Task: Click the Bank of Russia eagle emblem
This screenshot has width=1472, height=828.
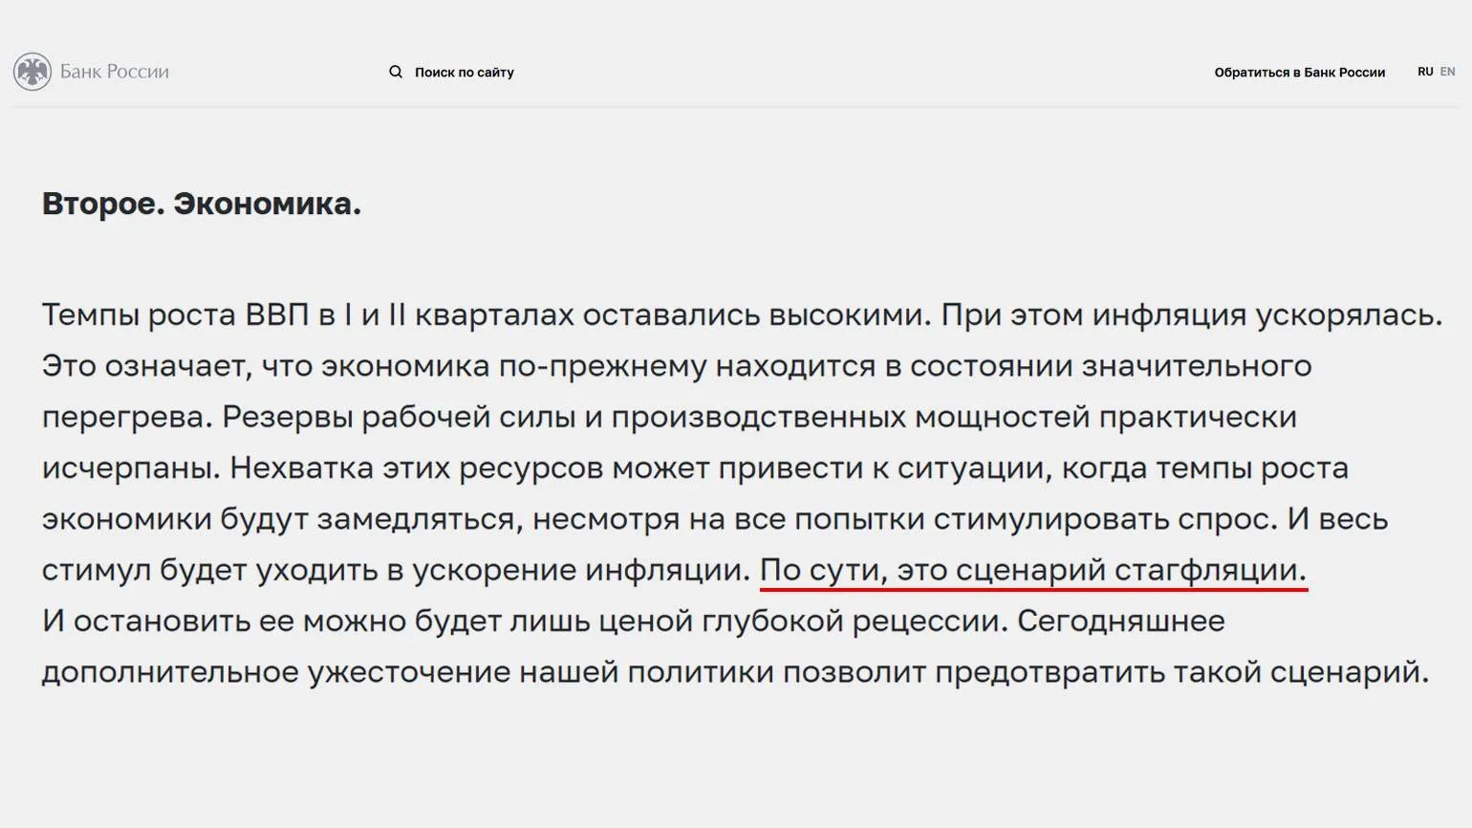Action: (x=32, y=72)
